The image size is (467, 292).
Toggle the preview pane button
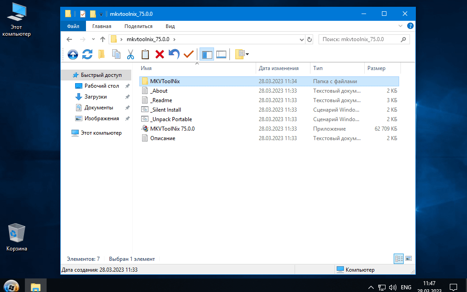(x=221, y=54)
